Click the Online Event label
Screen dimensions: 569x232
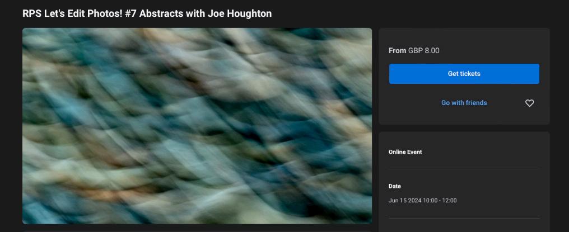tap(405, 152)
